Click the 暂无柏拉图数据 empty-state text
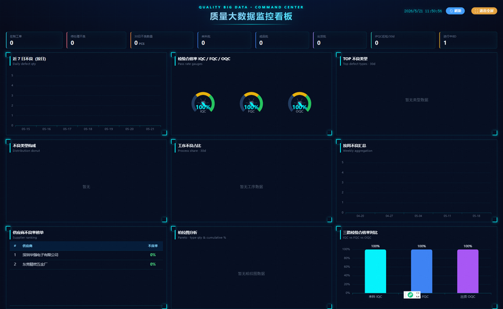Screen dimensions: 503x309 (251, 274)
